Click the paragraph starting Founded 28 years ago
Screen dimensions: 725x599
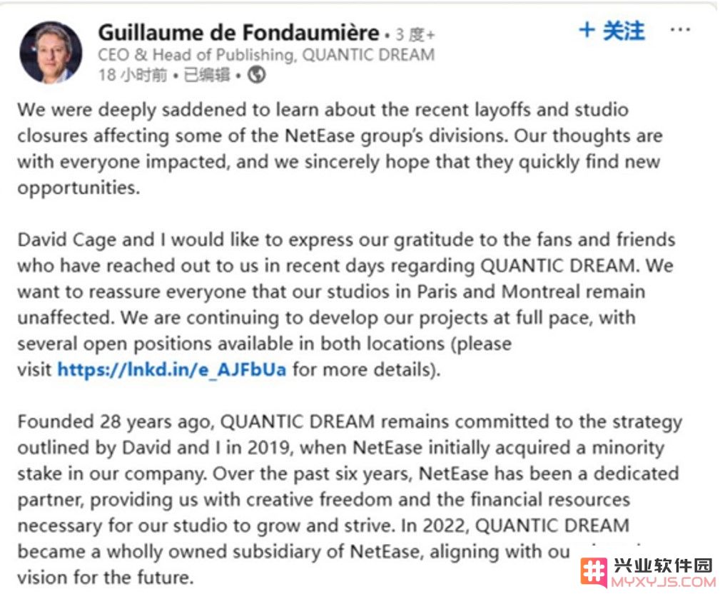pos(350,499)
